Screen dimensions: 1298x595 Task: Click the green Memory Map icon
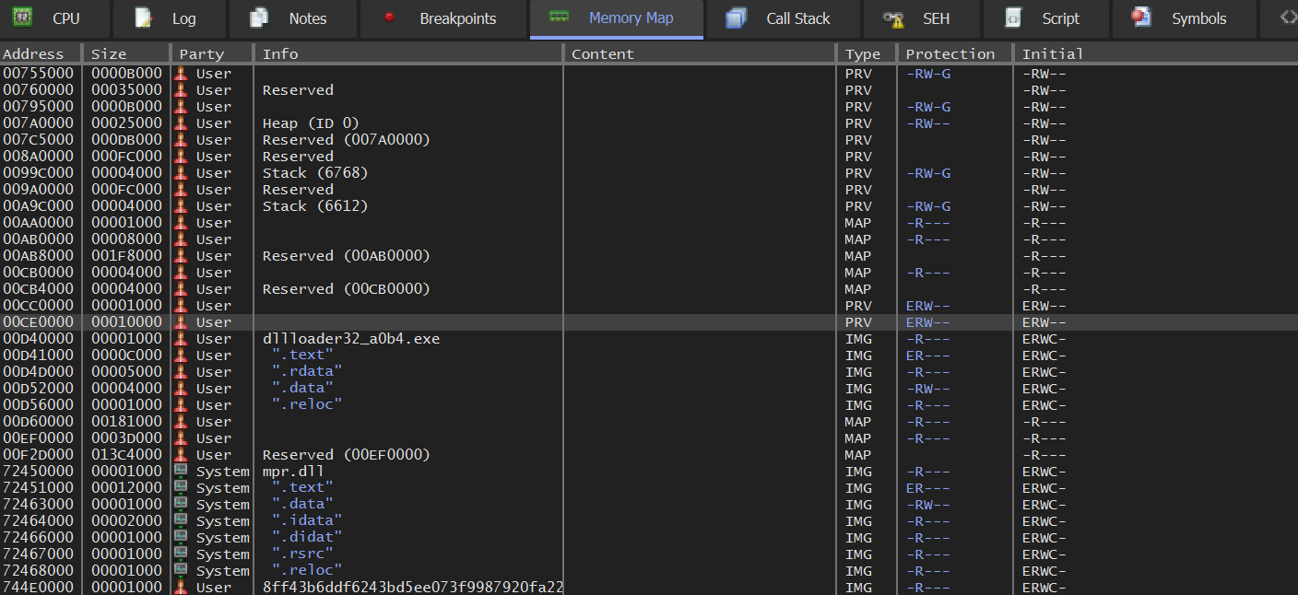point(559,17)
